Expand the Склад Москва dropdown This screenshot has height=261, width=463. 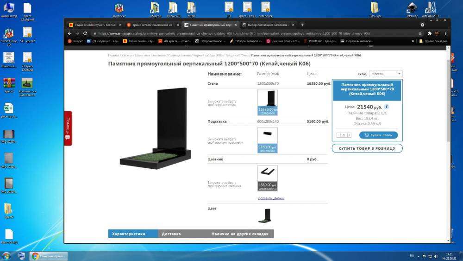pyautogui.click(x=386, y=74)
